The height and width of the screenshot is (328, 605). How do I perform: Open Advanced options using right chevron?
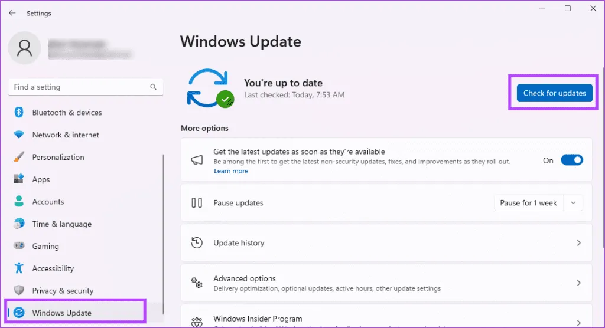point(578,283)
